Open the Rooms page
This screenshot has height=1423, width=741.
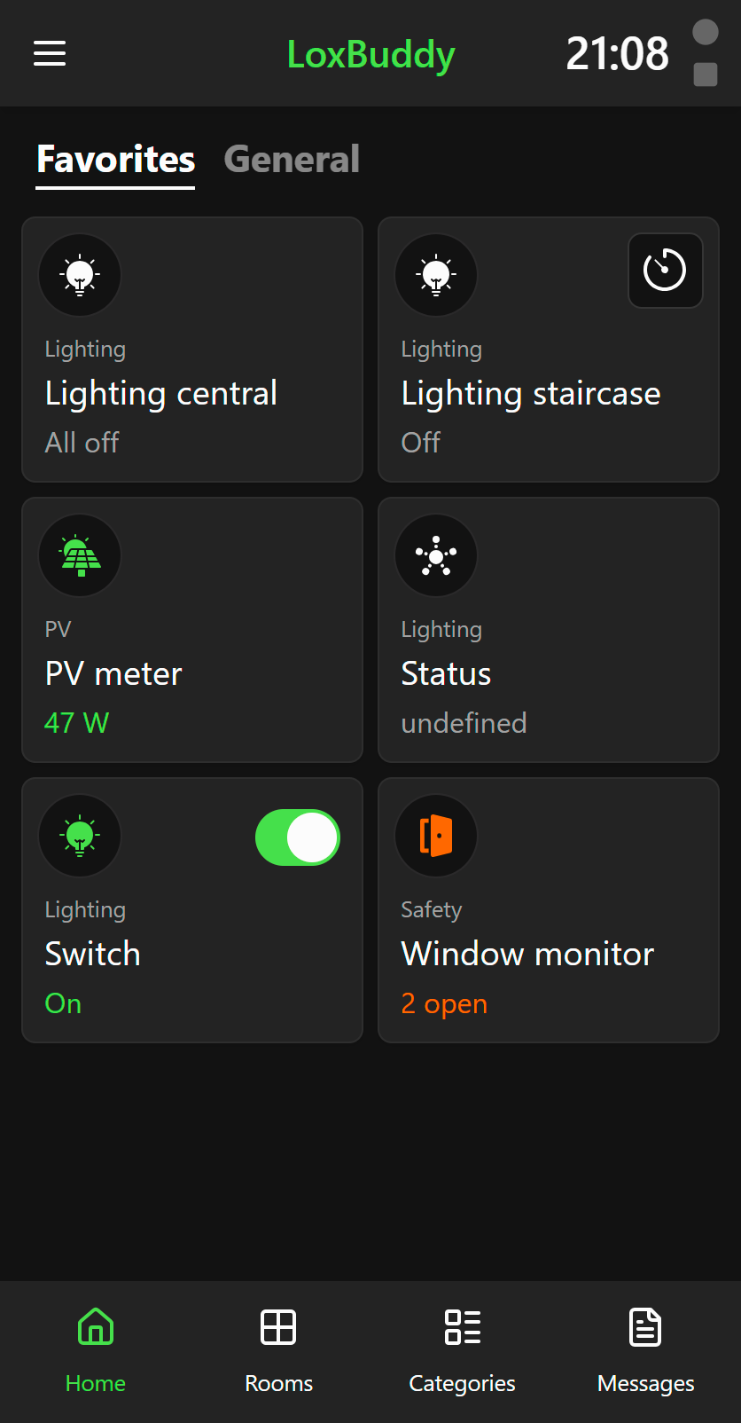(x=278, y=1348)
